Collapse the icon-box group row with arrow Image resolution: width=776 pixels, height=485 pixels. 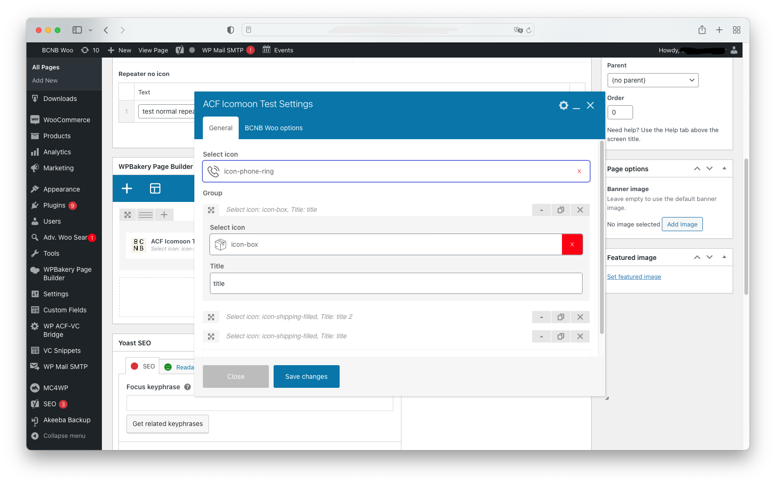pyautogui.click(x=541, y=210)
